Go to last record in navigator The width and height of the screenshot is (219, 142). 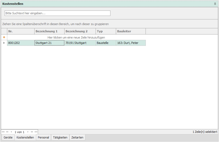click(x=36, y=132)
